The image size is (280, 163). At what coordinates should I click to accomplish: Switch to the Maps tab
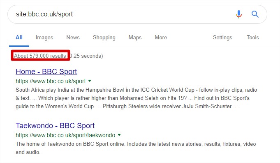click(135, 38)
